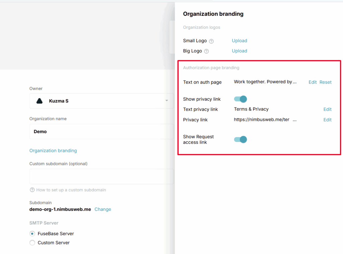
Task: Edit the text on auth page
Action: tap(313, 82)
